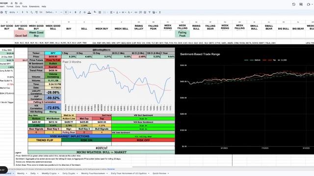Click the merge cells icon
Screen dimensions: 314x176
click(105, 12)
